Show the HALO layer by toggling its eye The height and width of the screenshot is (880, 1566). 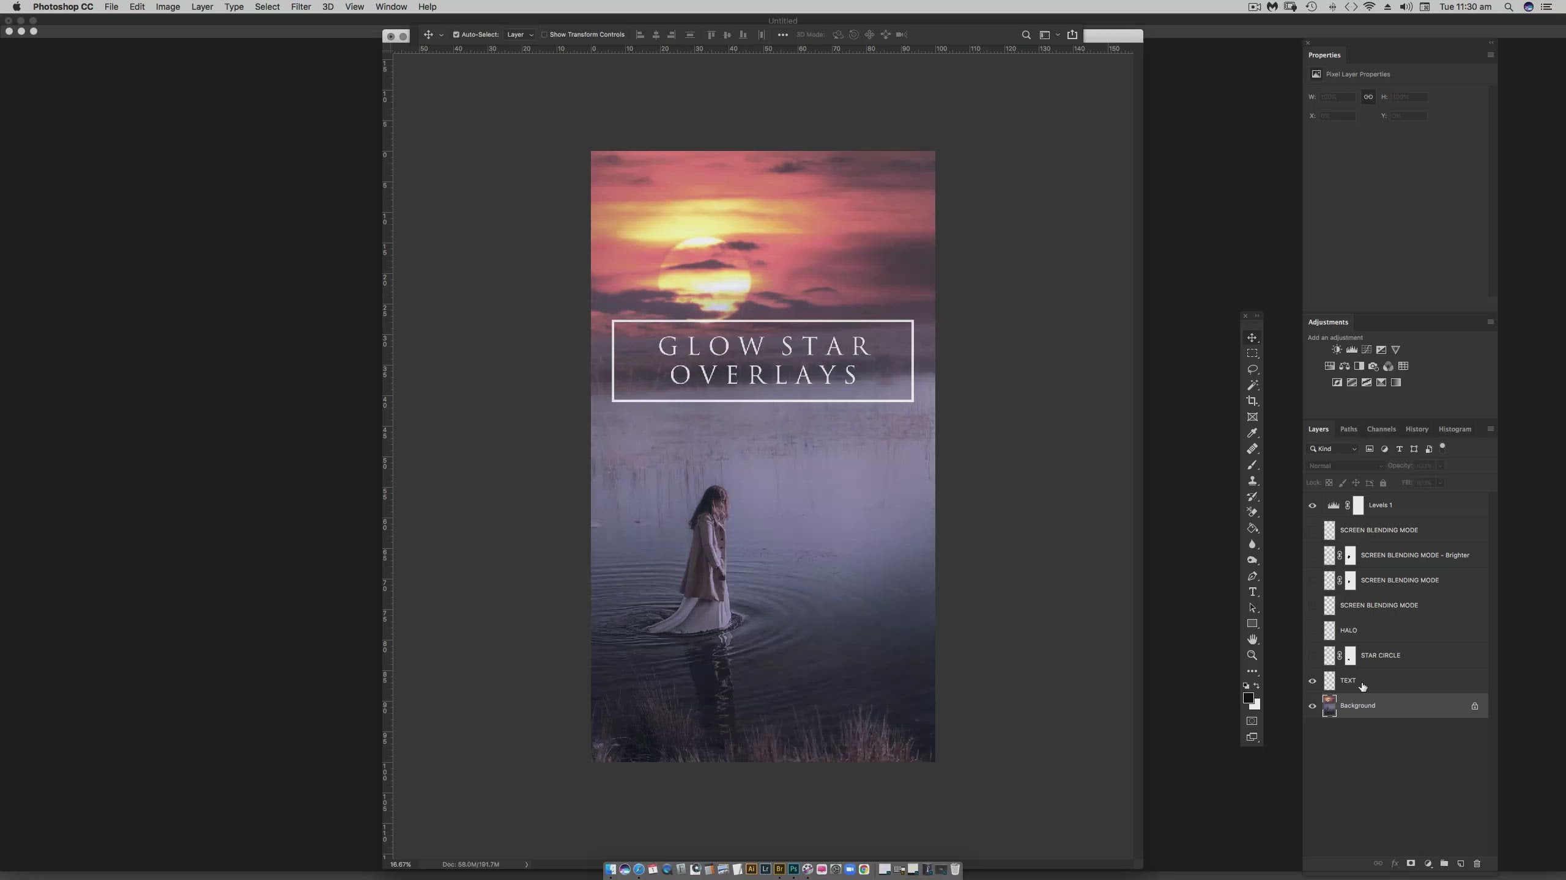tap(1312, 630)
